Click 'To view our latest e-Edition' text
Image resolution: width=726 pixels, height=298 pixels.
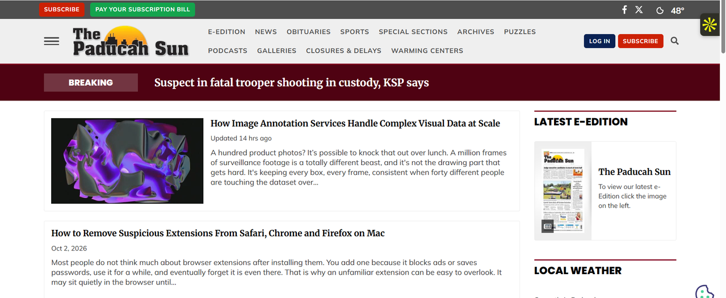(632, 196)
